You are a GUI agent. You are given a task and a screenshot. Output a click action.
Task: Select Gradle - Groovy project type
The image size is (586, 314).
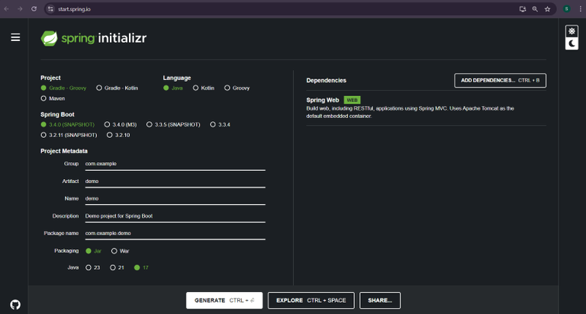pos(63,88)
